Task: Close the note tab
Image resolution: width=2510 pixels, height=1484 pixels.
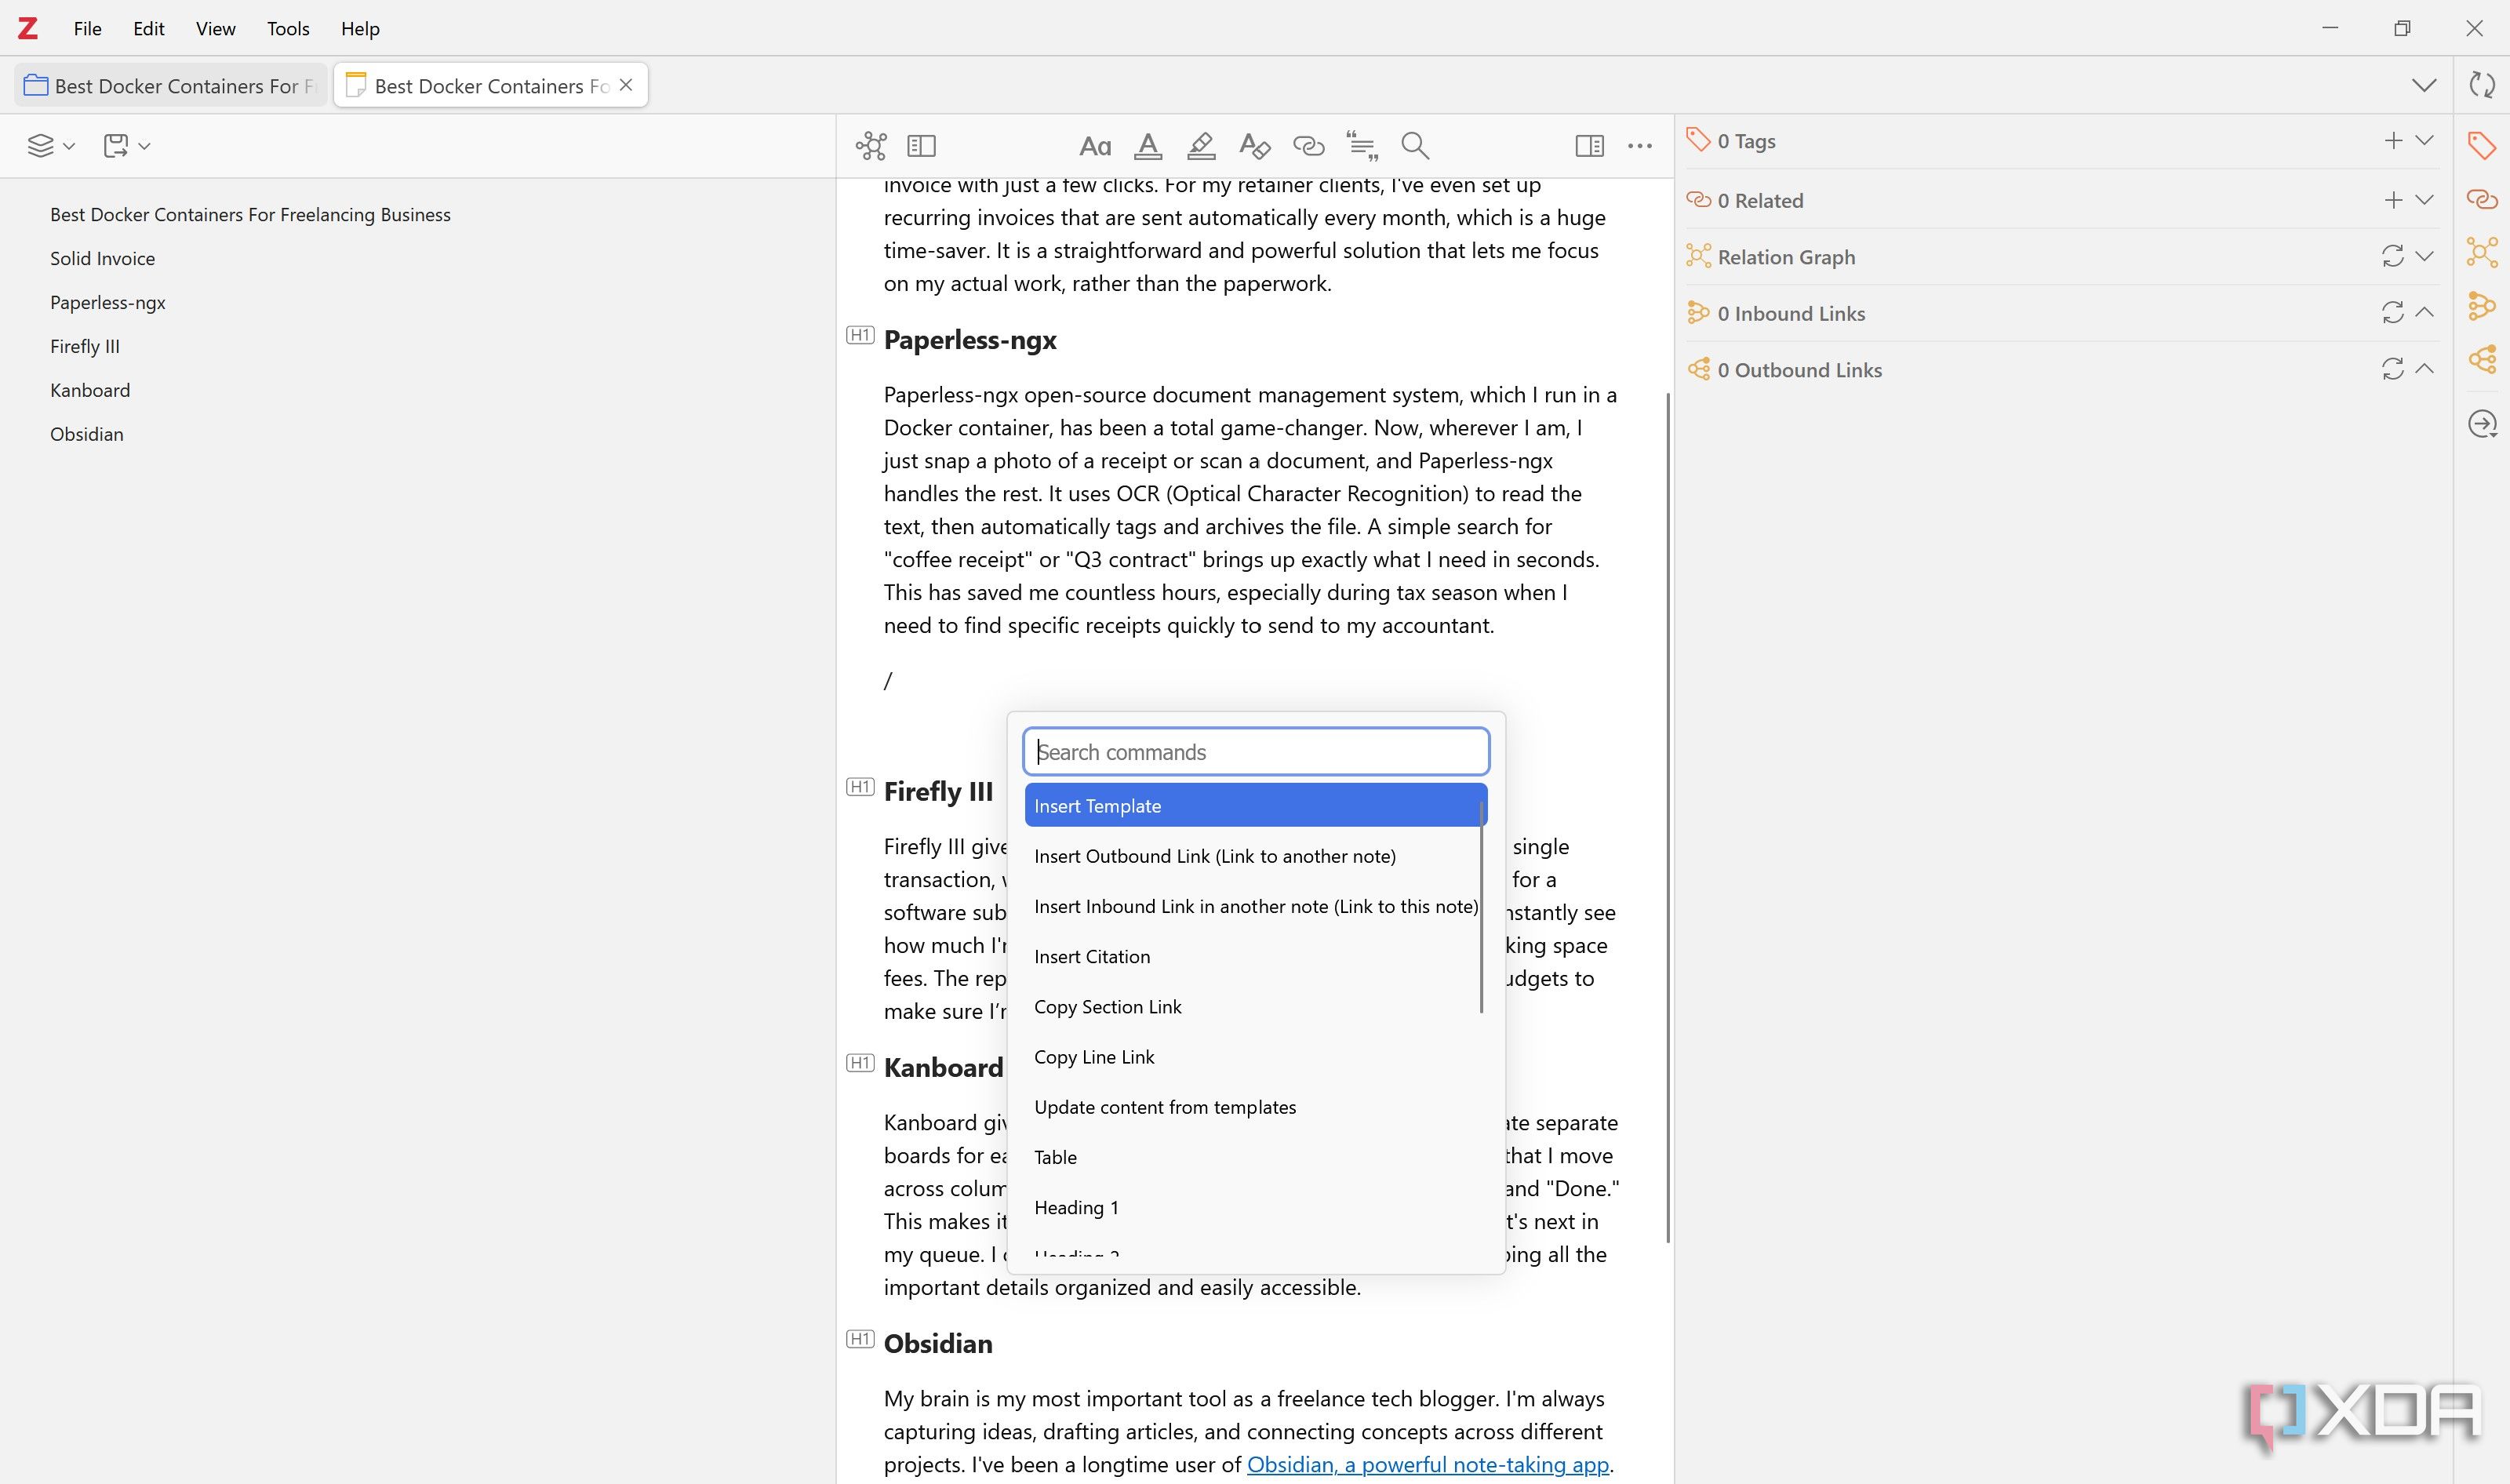Action: 626,85
